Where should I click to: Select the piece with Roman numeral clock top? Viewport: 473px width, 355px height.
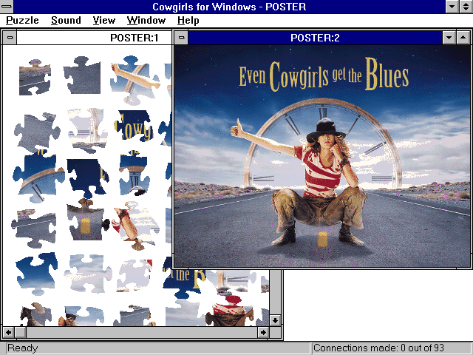point(135,174)
